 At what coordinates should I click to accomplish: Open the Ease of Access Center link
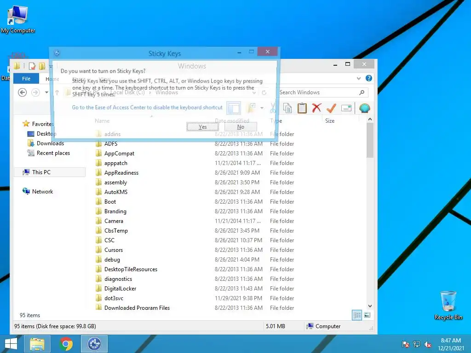147,108
